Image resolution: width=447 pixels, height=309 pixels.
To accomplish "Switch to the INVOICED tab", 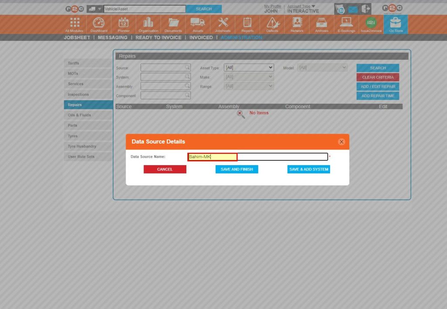I will pyautogui.click(x=201, y=37).
